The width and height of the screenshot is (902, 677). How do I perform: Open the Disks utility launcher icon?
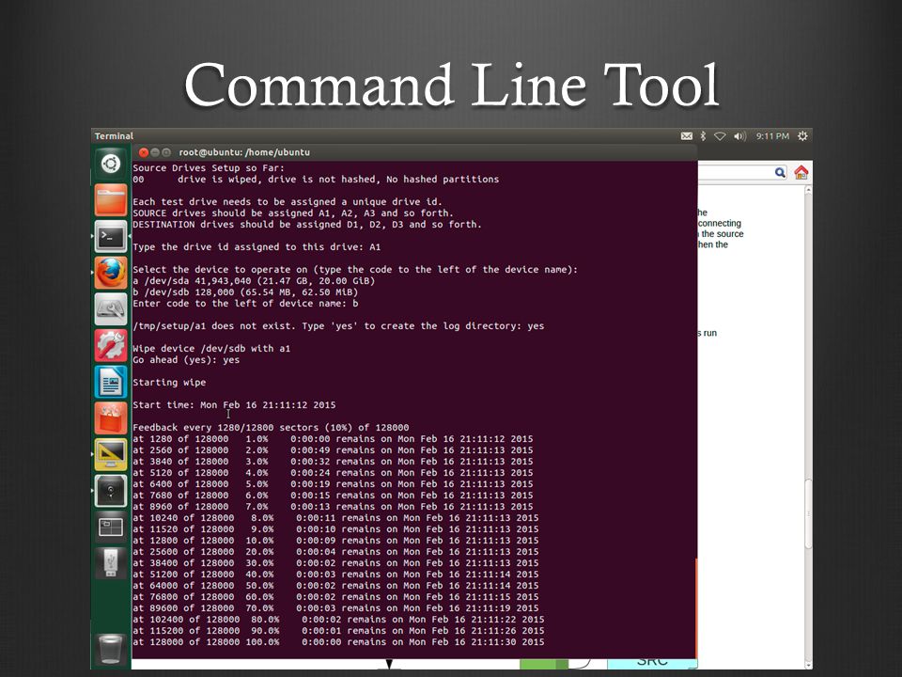111,308
